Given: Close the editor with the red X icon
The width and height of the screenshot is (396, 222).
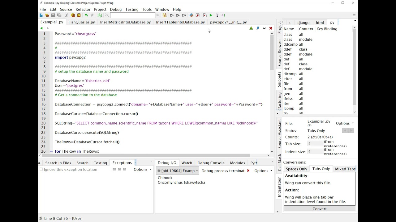Looking at the screenshot, I should [271, 28].
